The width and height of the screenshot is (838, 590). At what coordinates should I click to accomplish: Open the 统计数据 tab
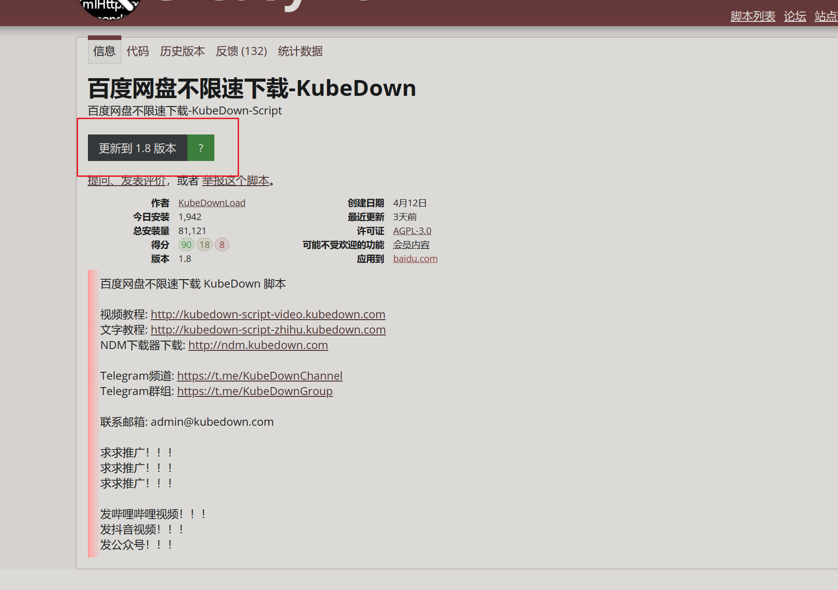(x=300, y=51)
